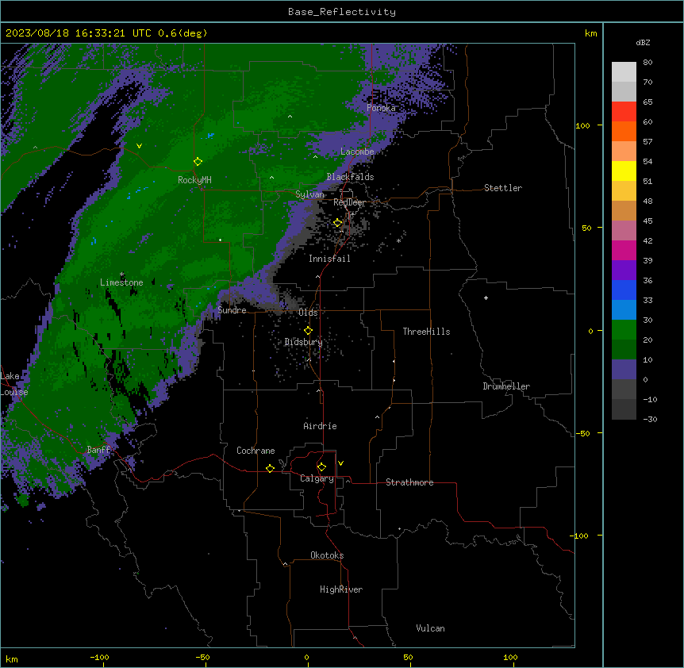Click the 33 value in dBZ legend
The image size is (684, 668).
click(647, 301)
